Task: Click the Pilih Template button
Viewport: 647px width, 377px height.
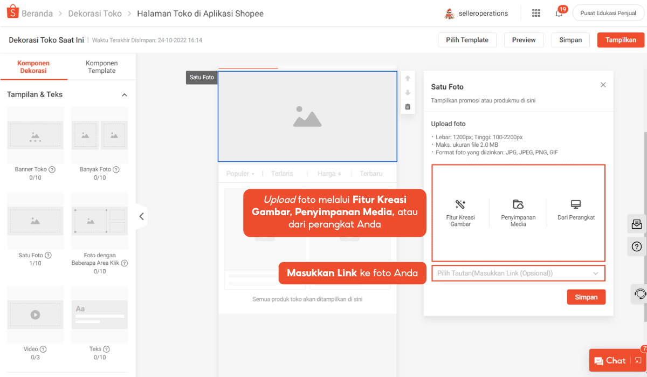Action: 467,40
